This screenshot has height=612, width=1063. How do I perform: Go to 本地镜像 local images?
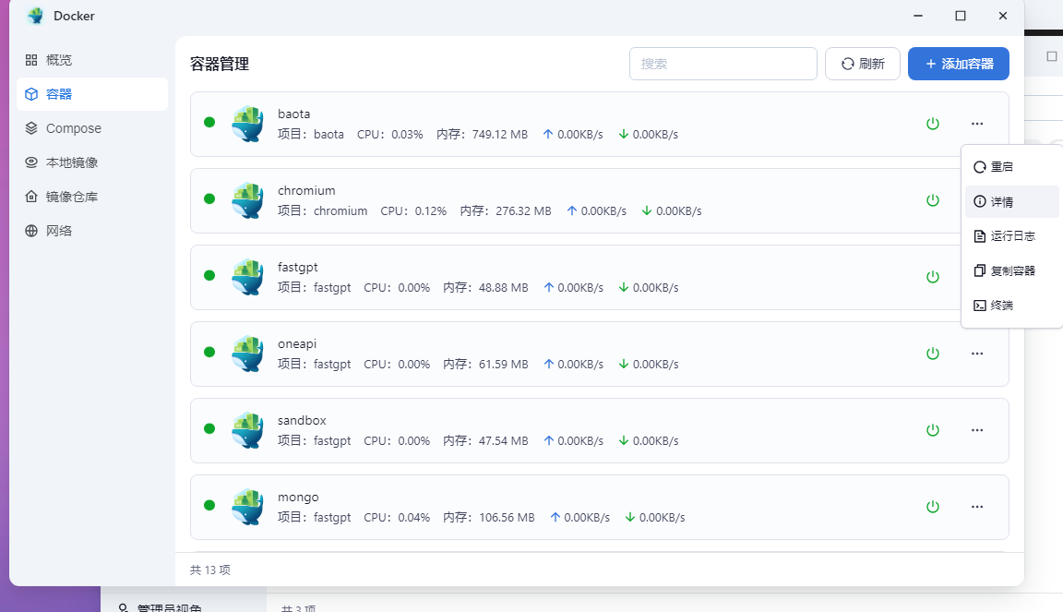91,162
